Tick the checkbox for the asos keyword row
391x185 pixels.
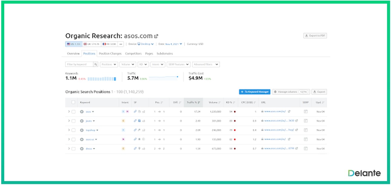coord(73,112)
